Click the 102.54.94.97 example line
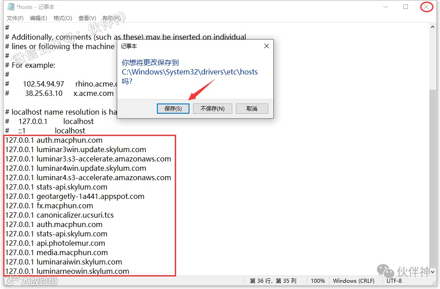The width and height of the screenshot is (440, 289). pos(61,84)
